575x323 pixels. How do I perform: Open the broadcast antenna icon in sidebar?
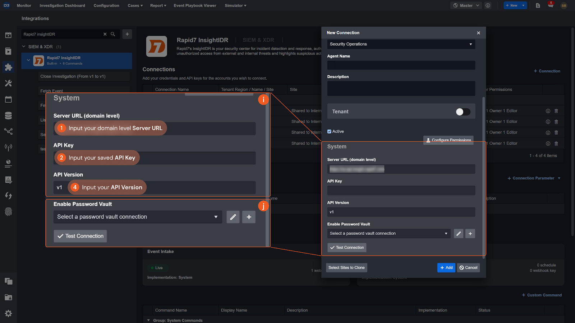click(8, 148)
